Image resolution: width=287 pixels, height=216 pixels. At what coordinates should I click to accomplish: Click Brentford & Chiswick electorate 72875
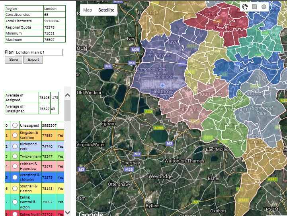[x=47, y=177]
